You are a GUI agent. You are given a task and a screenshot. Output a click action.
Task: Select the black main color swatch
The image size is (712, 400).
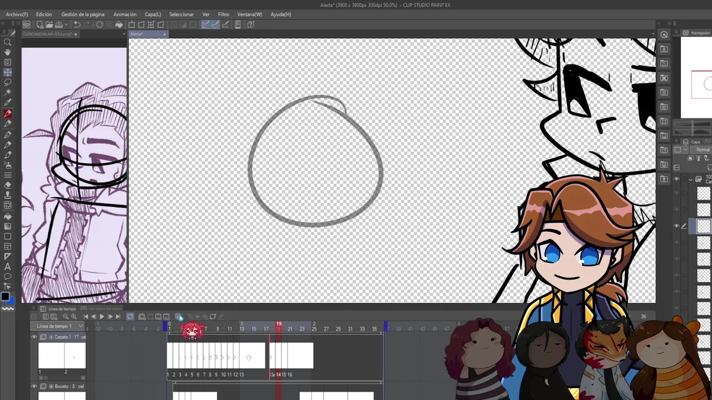pyautogui.click(x=5, y=298)
